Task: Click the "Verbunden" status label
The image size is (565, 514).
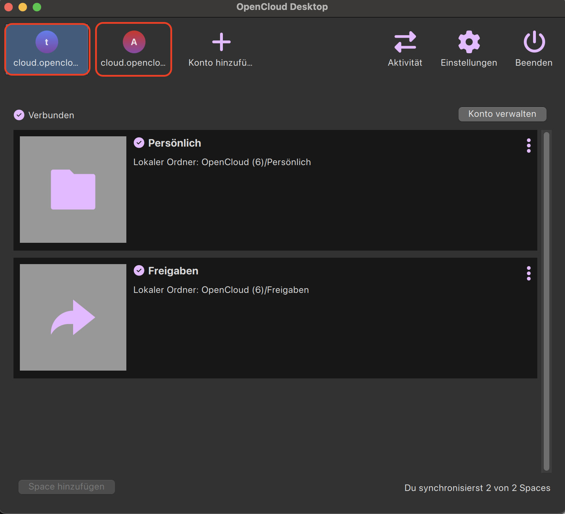Action: pyautogui.click(x=51, y=115)
